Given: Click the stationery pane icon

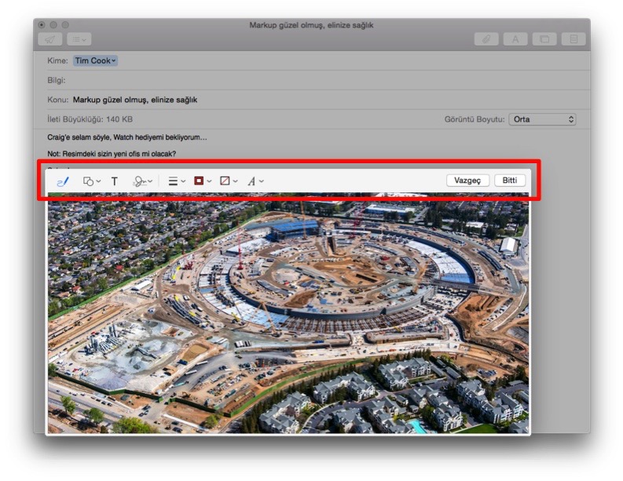Looking at the screenshot, I should pos(573,38).
